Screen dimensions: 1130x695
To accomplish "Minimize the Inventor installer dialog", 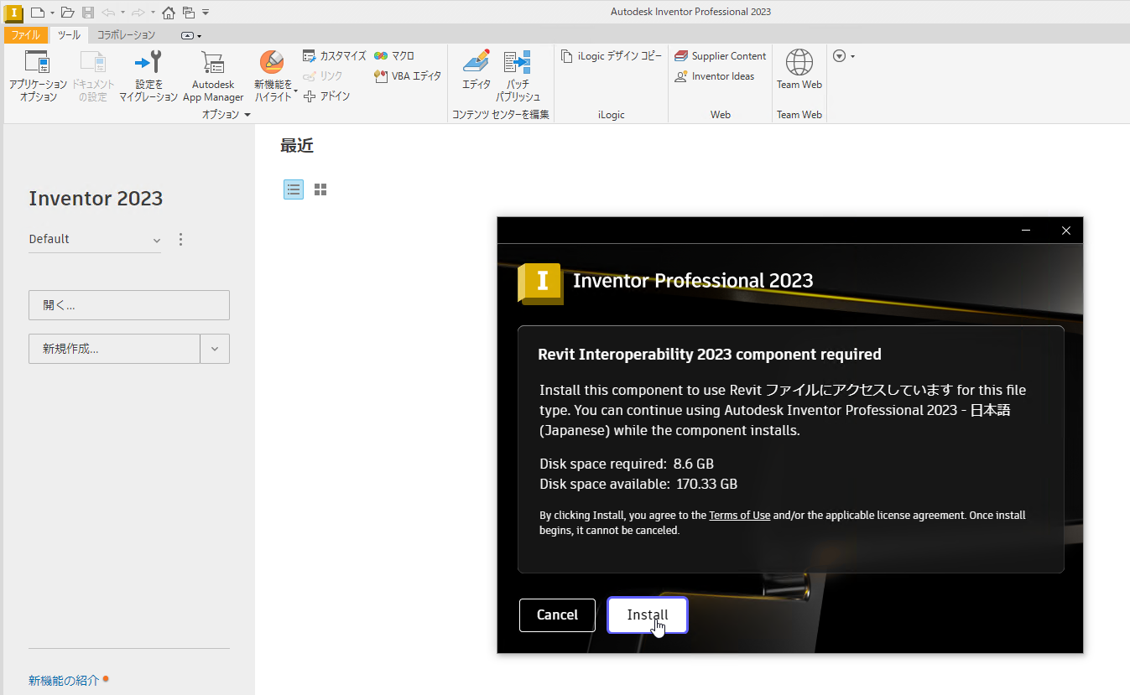I will coord(1026,231).
